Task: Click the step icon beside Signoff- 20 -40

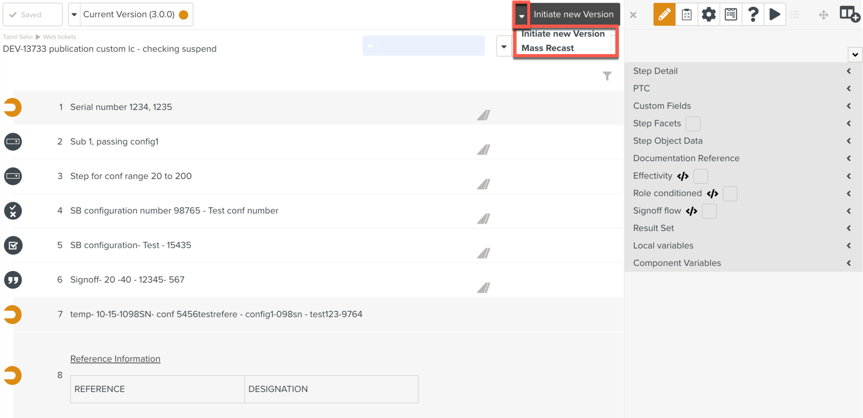Action: [x=13, y=280]
